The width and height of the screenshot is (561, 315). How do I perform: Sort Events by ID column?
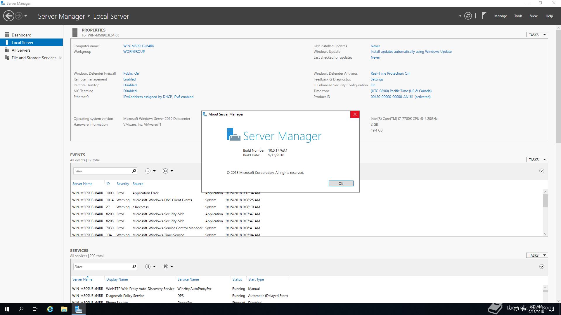pos(108,184)
